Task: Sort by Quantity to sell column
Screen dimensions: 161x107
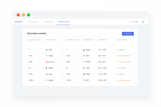Action: (43, 40)
